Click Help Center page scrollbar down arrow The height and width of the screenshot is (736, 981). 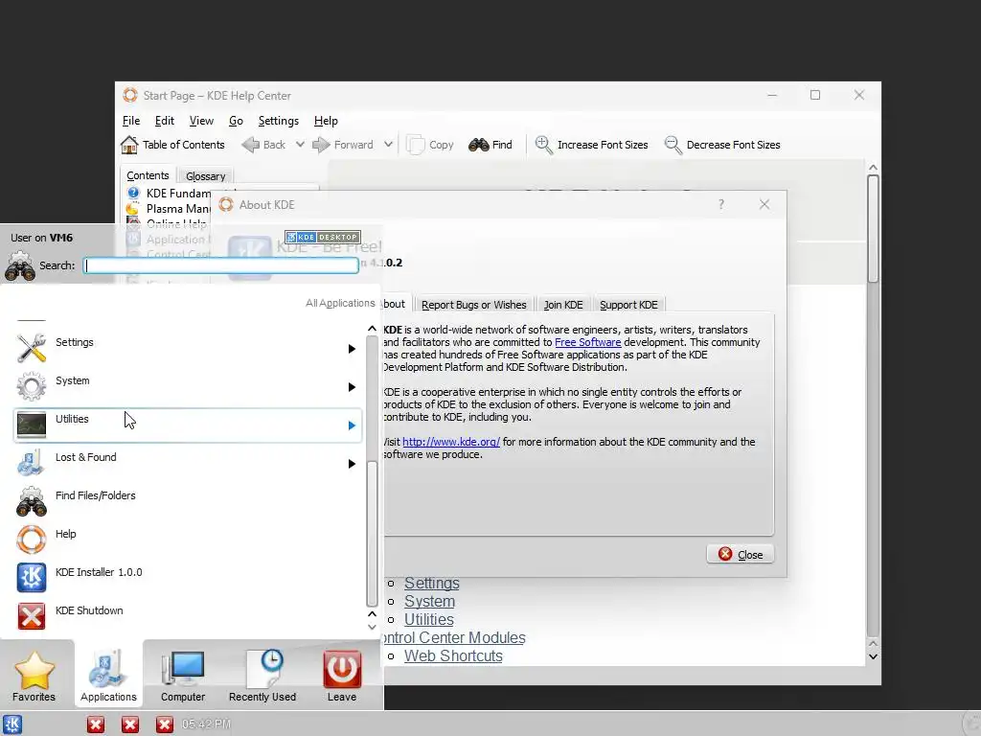(873, 656)
